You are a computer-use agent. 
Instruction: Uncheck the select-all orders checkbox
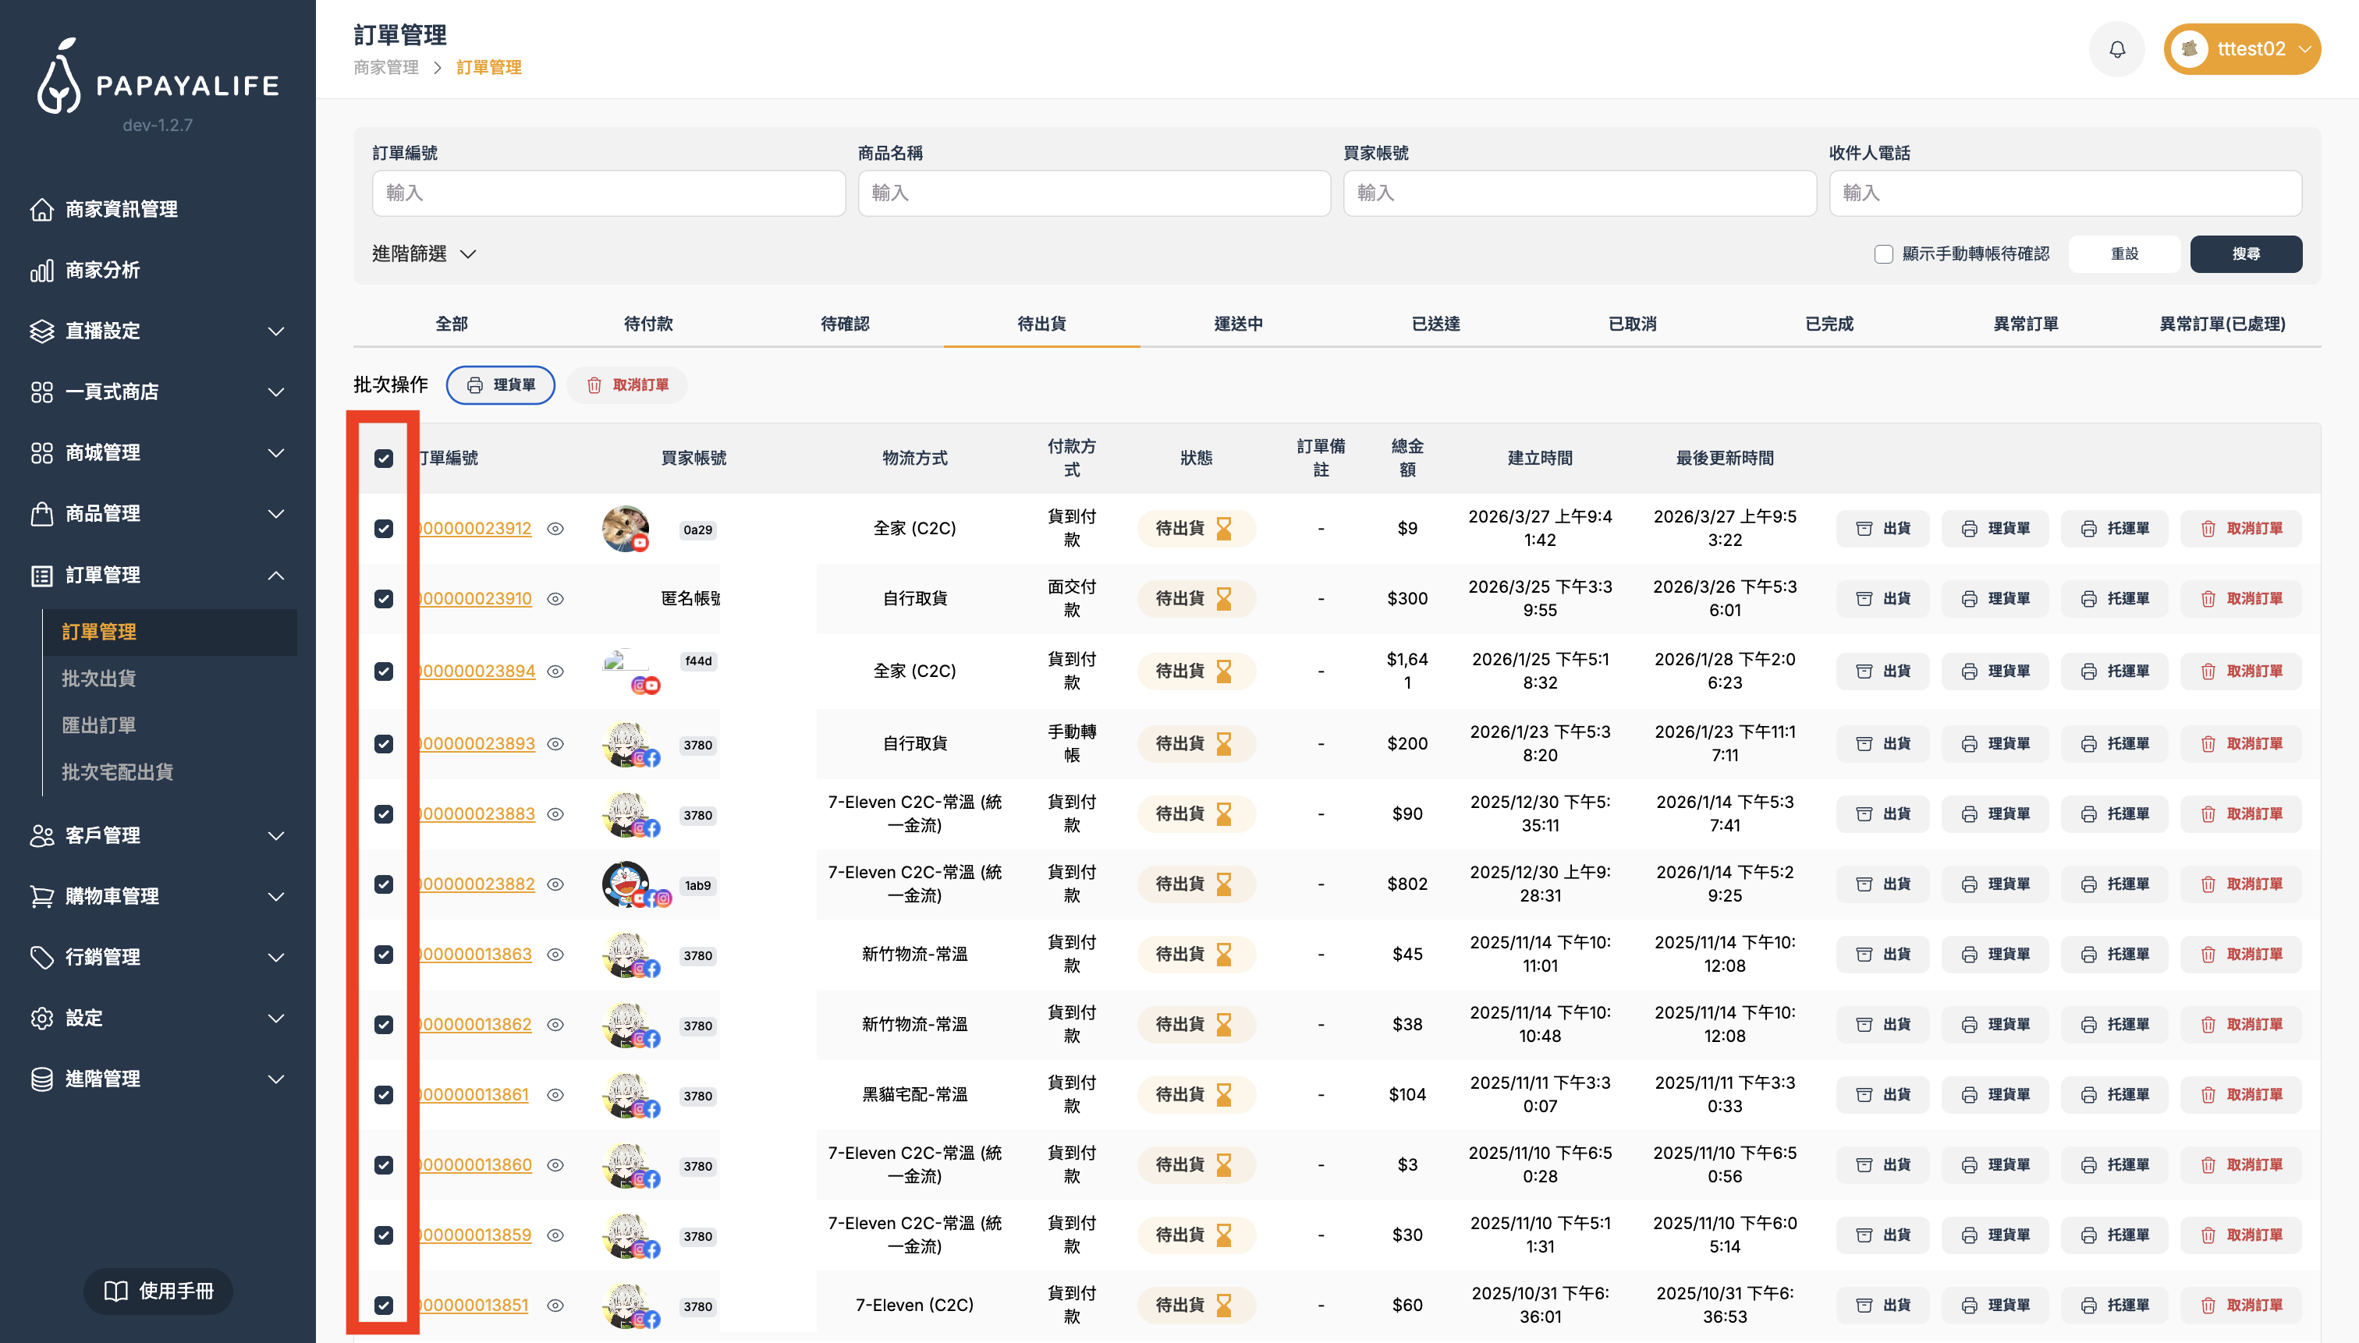point(385,456)
